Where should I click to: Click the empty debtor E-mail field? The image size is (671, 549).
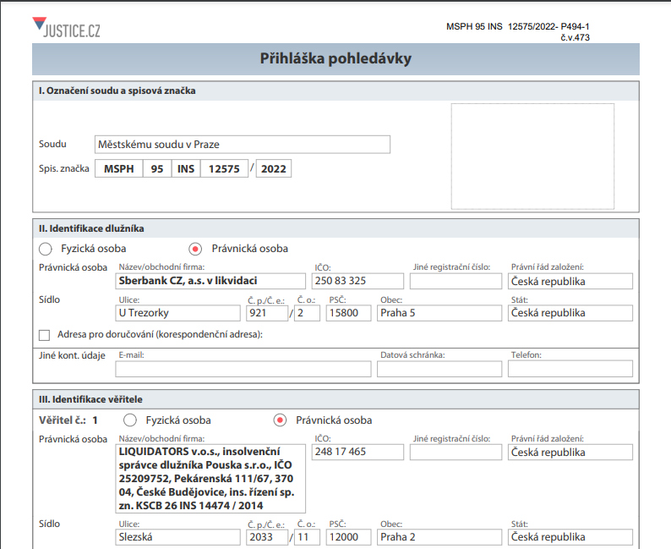pos(243,369)
